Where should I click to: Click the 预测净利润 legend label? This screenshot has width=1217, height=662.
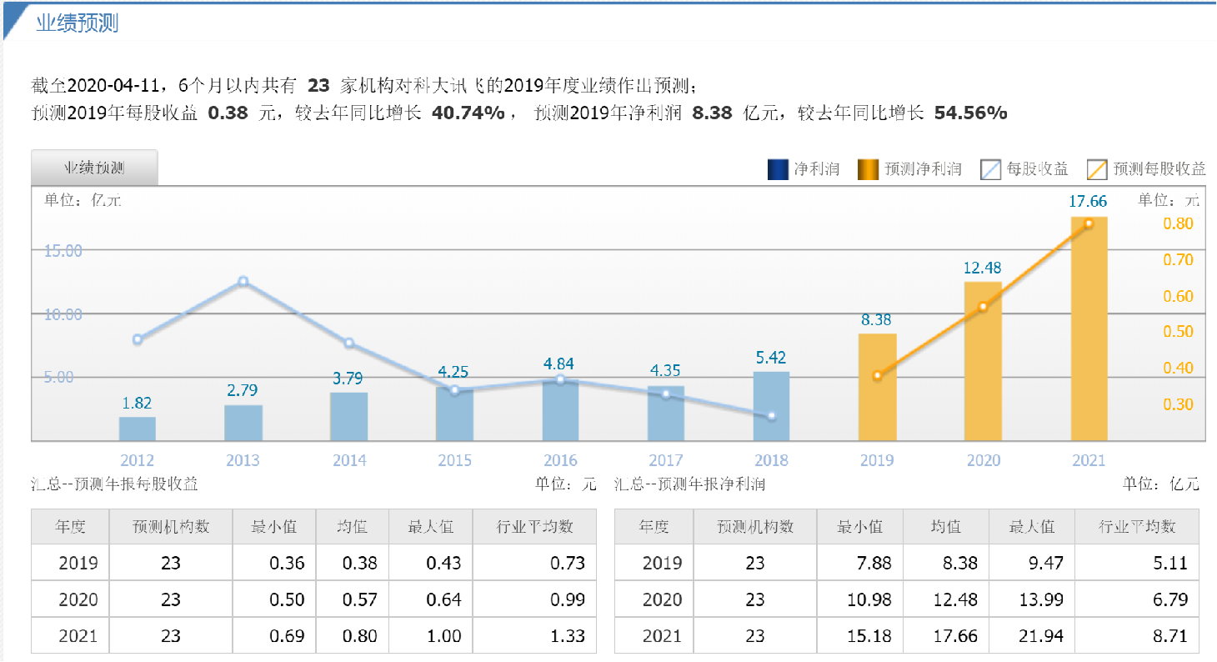pos(923,169)
